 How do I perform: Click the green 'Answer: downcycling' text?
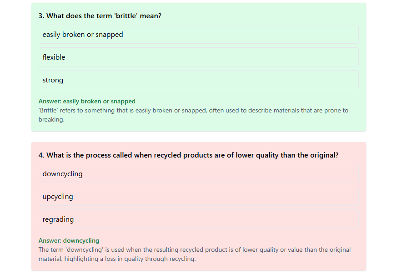click(69, 240)
